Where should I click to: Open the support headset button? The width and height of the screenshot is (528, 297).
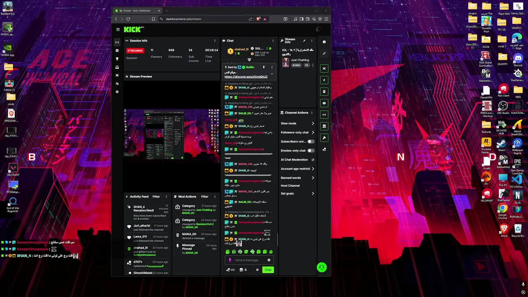[322, 268]
